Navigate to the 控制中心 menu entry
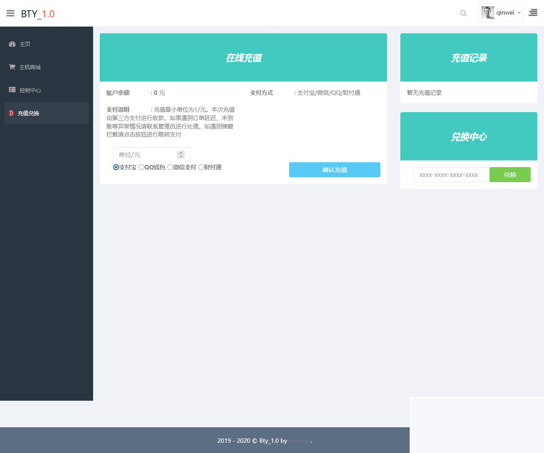Screen dimensions: 544x453 [x=29, y=90]
